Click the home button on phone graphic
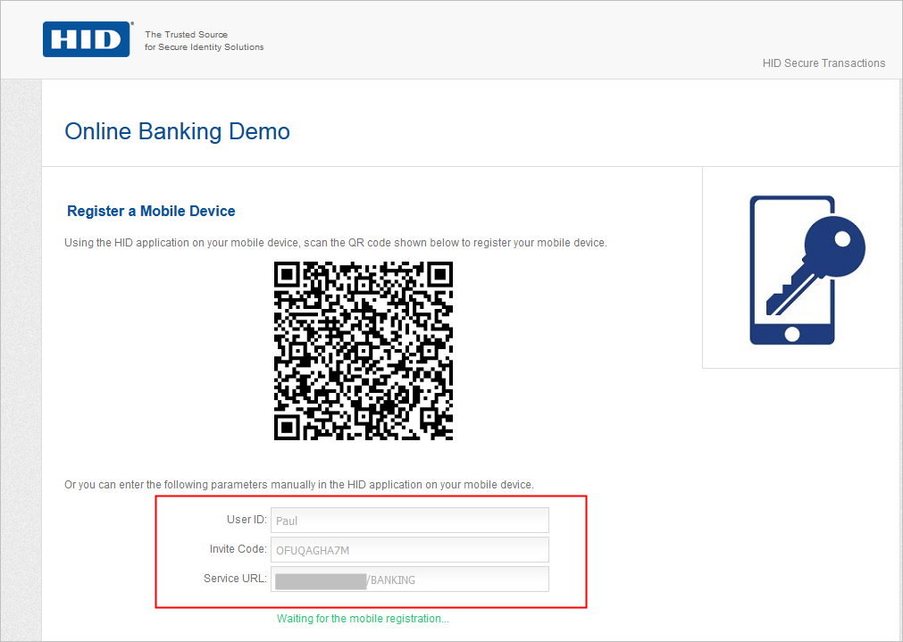Image resolution: width=903 pixels, height=642 pixels. (791, 334)
